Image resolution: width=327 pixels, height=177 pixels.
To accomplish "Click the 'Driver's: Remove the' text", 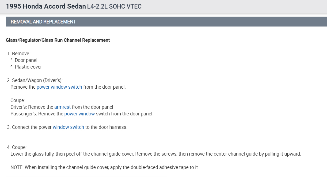I will pos(32,107).
